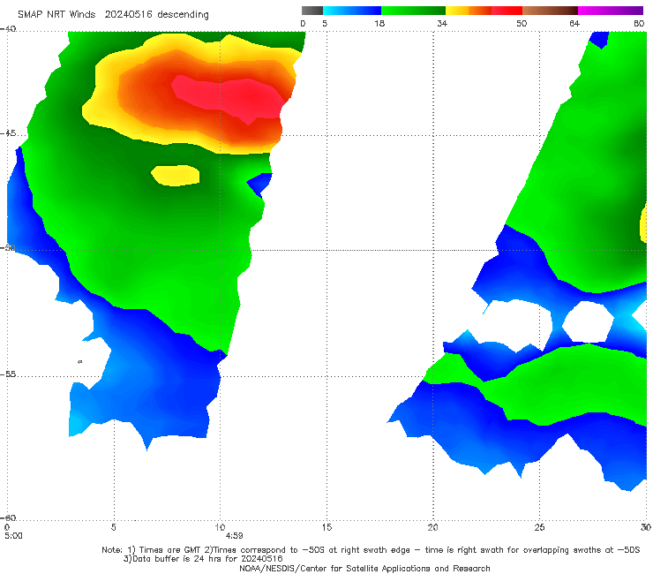Click the yellow spot on the right swath's east edge

643,223
